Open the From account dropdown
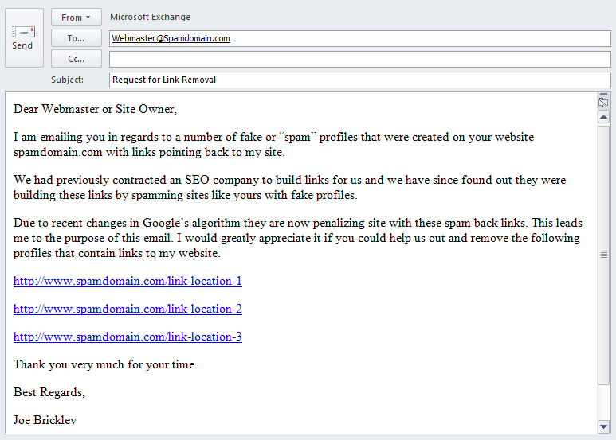The width and height of the screenshot is (616, 440). [77, 18]
